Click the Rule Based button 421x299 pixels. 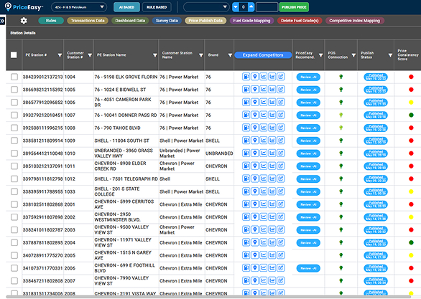coord(157,7)
